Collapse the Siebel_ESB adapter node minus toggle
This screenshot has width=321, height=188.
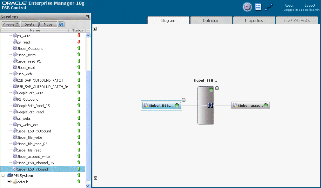point(184,100)
